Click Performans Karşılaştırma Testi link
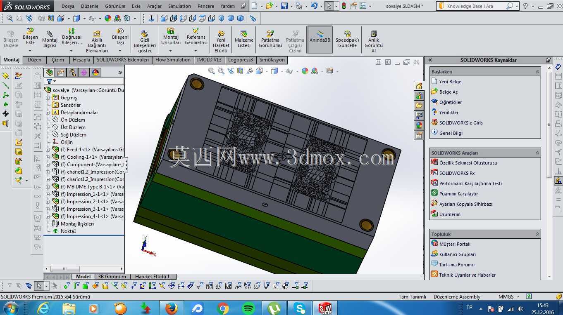The image size is (563, 315). pos(470,183)
